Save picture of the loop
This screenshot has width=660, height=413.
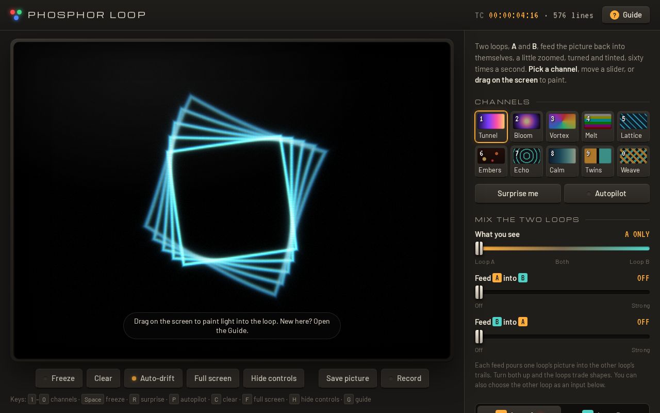[348, 378]
